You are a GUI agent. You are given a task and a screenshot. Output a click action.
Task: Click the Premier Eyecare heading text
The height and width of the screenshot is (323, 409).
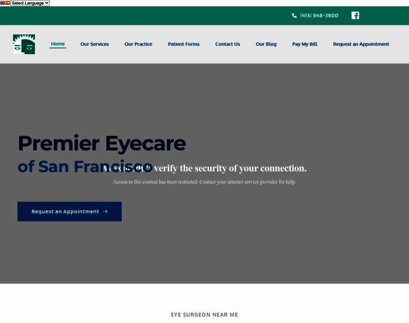pyautogui.click(x=102, y=143)
